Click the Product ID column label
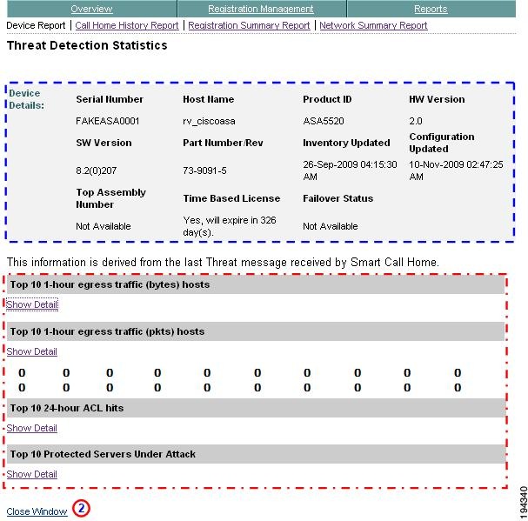 tap(327, 99)
